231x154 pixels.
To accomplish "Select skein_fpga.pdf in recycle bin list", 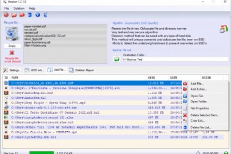I will pos(65,39).
